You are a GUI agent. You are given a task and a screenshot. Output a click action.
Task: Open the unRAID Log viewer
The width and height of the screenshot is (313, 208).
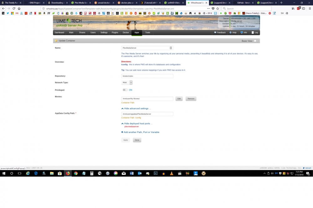[x=255, y=33]
